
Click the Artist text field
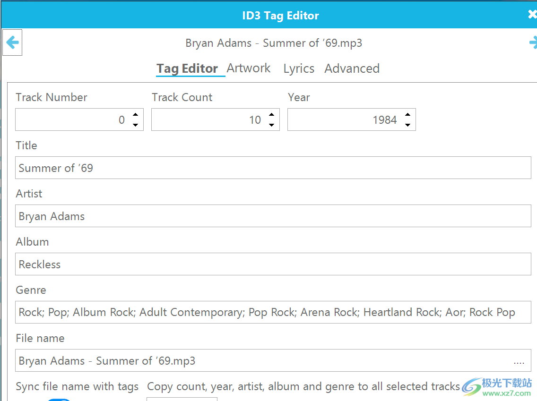273,216
